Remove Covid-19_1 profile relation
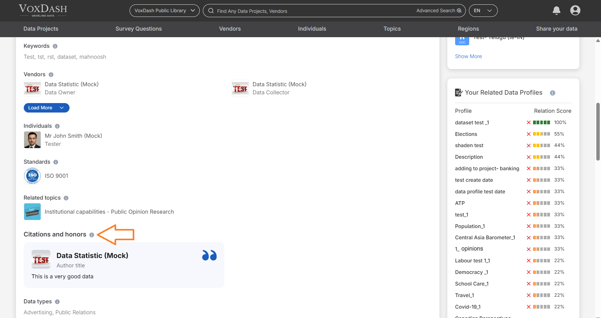 coord(529,307)
